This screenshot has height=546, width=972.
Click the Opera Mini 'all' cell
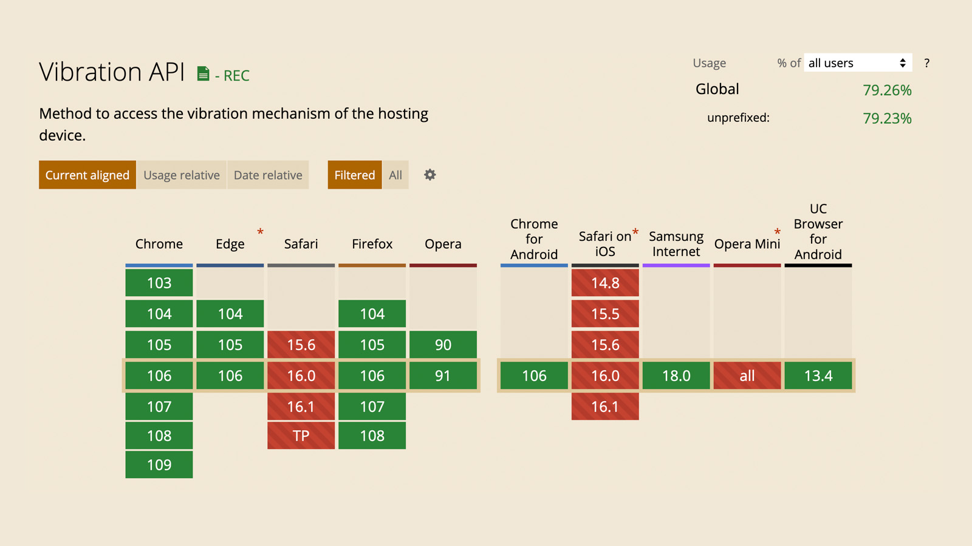(x=747, y=376)
